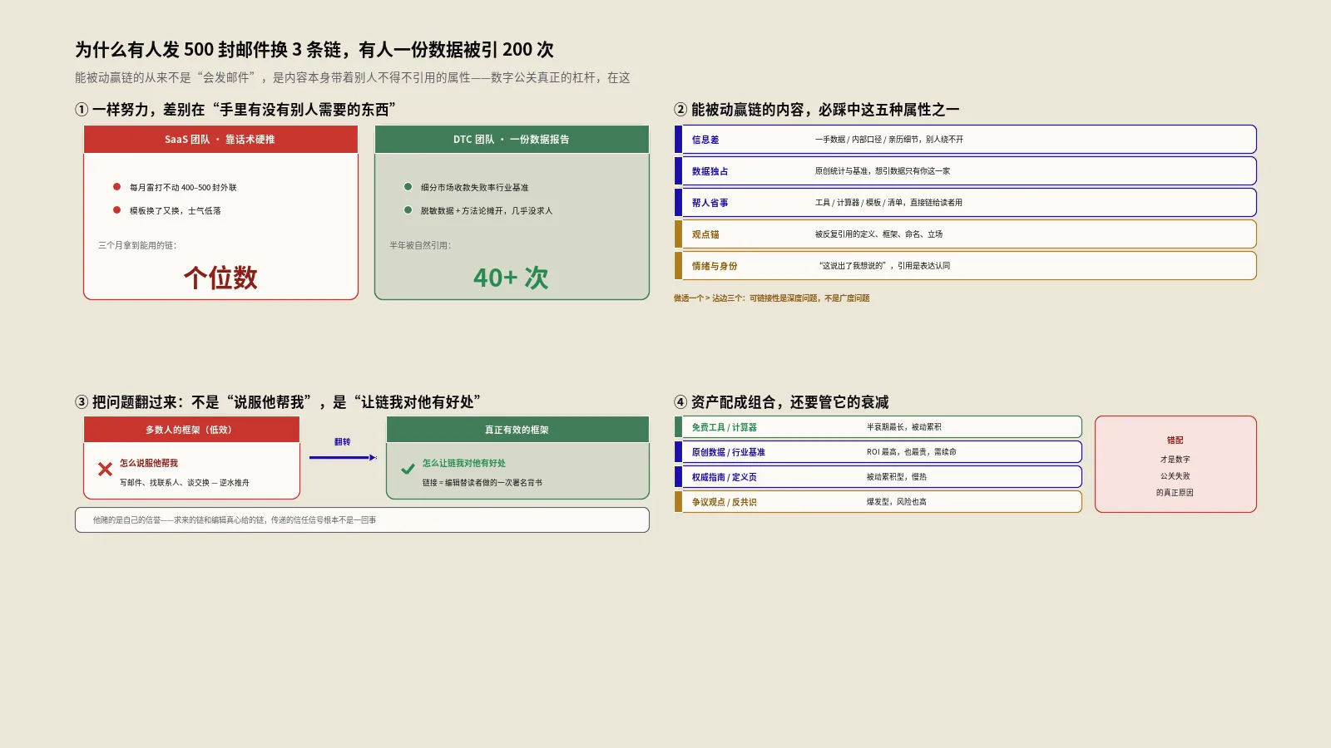Click the red header 多数人的框架（低效）
Viewport: 1331px width, 748px height.
tap(191, 430)
